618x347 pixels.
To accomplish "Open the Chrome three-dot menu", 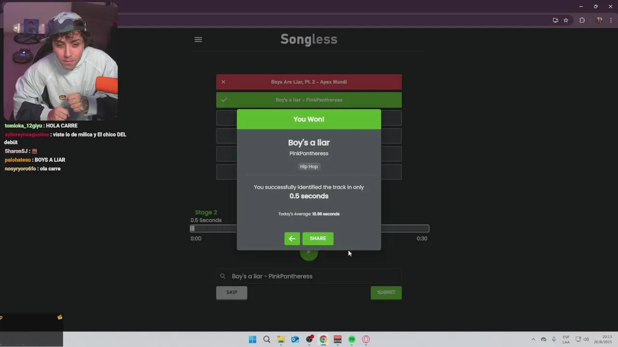I will pos(611,20).
